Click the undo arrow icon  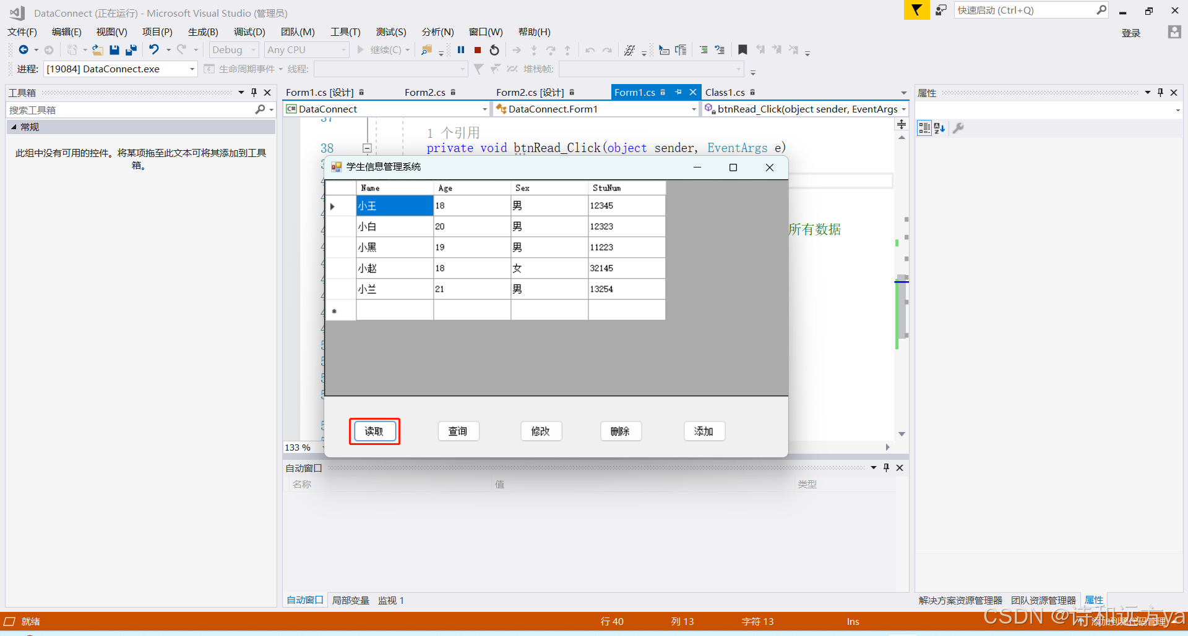pos(154,49)
